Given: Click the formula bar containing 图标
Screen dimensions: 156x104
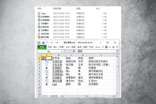Looking at the screenshot, I should pyautogui.click(x=96, y=51).
